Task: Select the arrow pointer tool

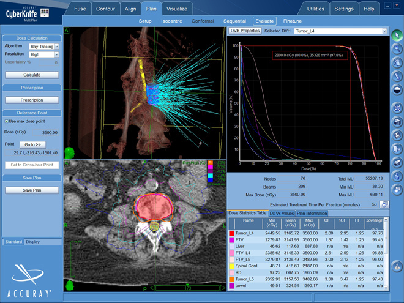Action: [x=397, y=36]
